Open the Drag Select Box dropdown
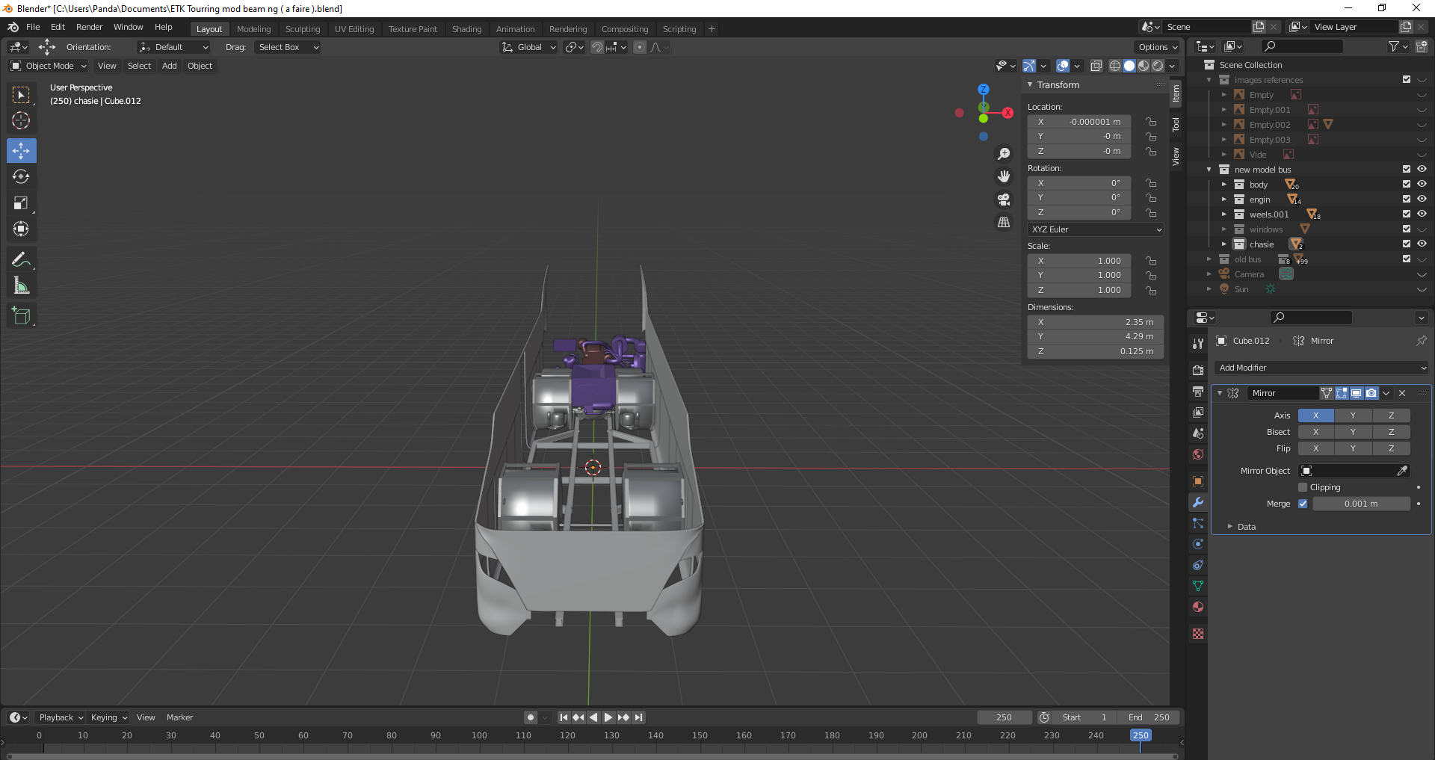The image size is (1435, 760). click(288, 47)
